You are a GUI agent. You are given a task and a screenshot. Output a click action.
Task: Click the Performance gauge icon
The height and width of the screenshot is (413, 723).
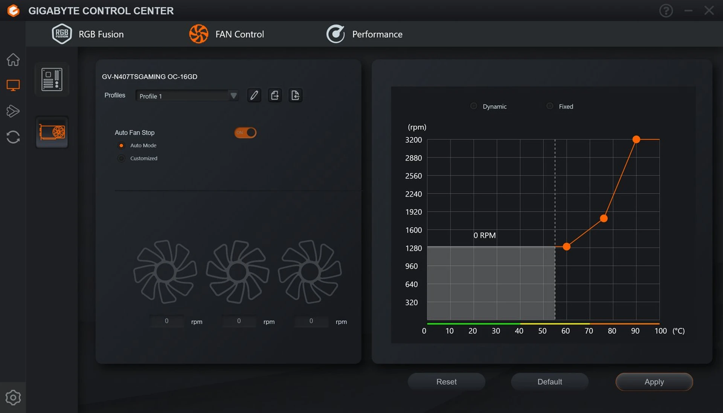(x=336, y=34)
